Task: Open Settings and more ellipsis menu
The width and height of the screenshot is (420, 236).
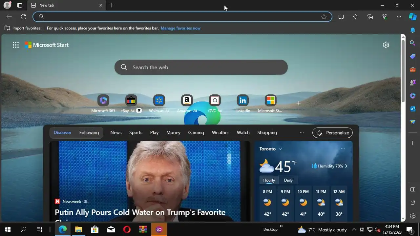Action: coord(399,17)
